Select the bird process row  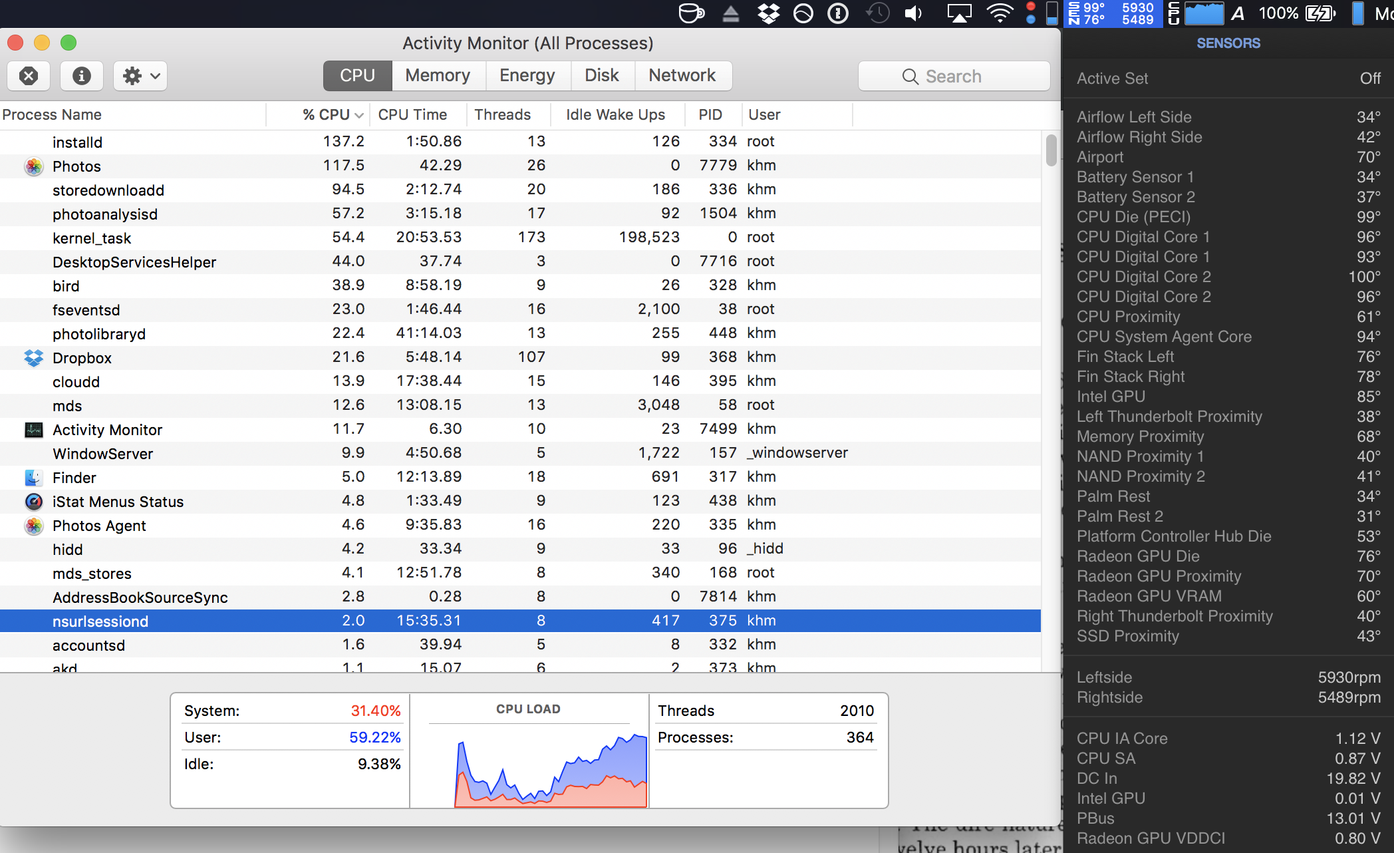(x=520, y=285)
